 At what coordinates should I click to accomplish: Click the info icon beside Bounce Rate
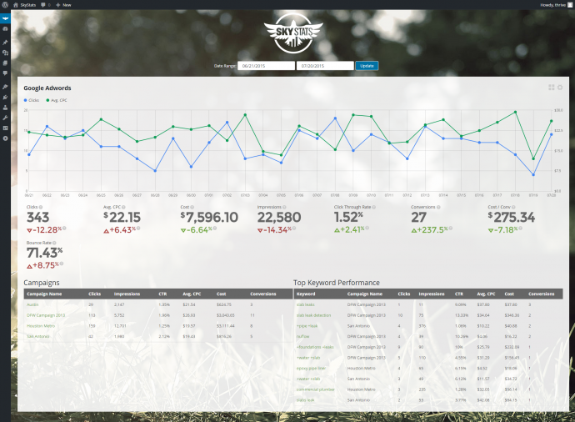54,243
